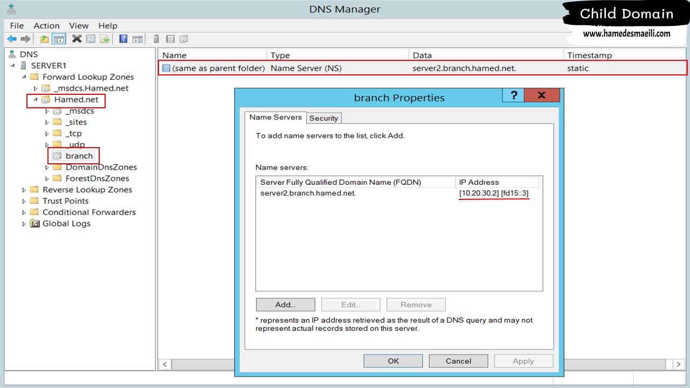Click the Delete (X) toolbar icon
690x388 pixels.
point(77,39)
